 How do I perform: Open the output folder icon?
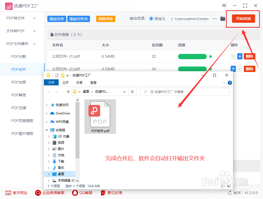(x=222, y=19)
